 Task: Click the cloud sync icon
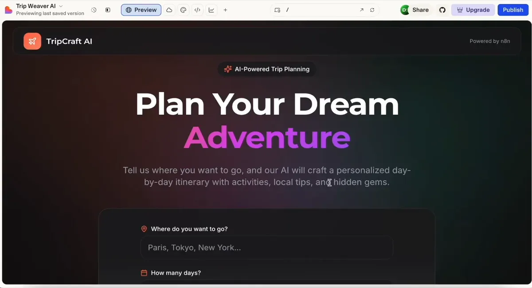169,10
